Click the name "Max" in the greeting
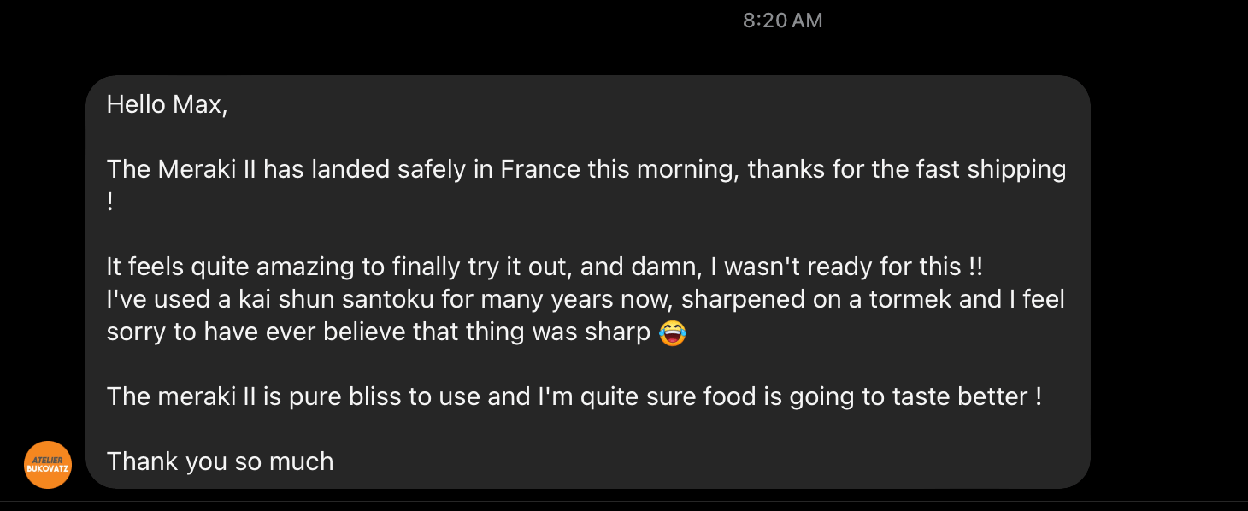 (198, 105)
